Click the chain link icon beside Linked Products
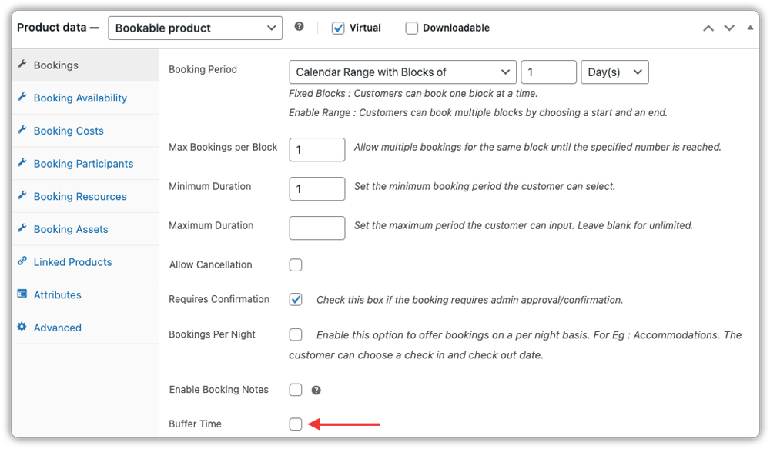Image resolution: width=770 pixels, height=449 pixels. [23, 261]
